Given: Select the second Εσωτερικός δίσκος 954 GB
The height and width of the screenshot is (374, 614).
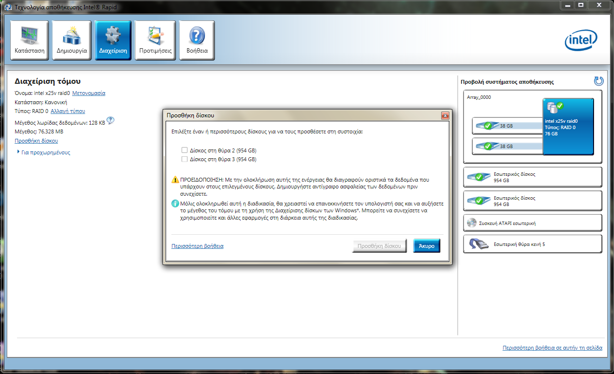Looking at the screenshot, I should click(x=533, y=201).
